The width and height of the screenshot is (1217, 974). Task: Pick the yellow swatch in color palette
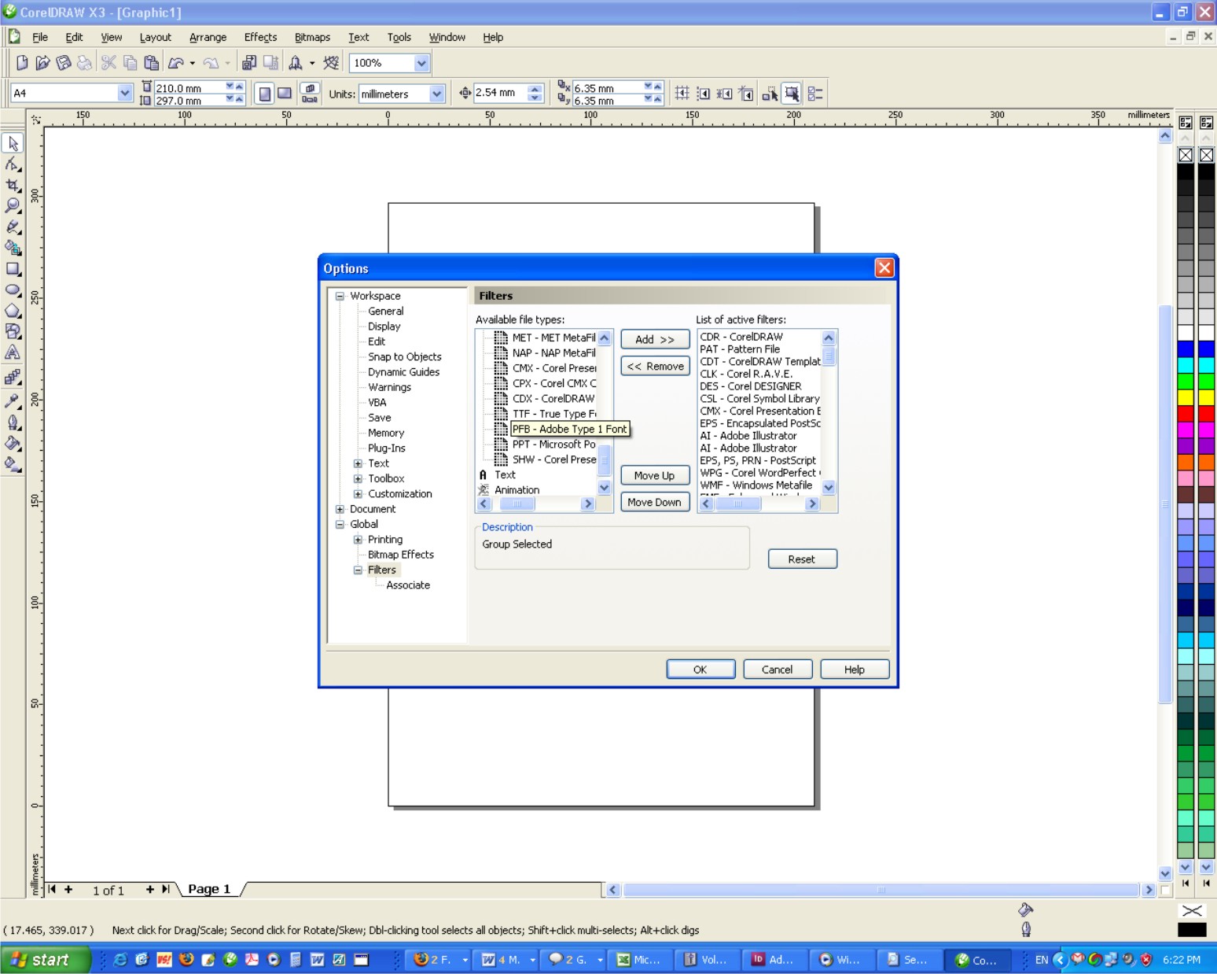[1186, 397]
